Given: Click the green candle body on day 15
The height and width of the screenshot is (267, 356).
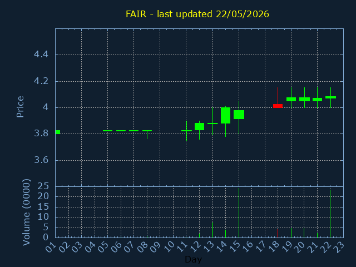Looking at the screenshot, I should (x=239, y=115).
